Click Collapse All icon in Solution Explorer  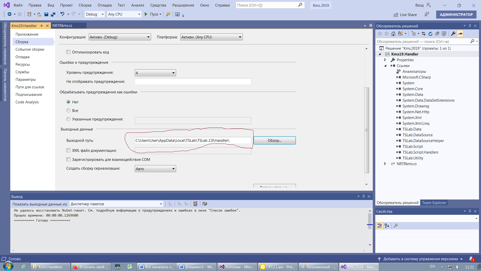(x=437, y=34)
